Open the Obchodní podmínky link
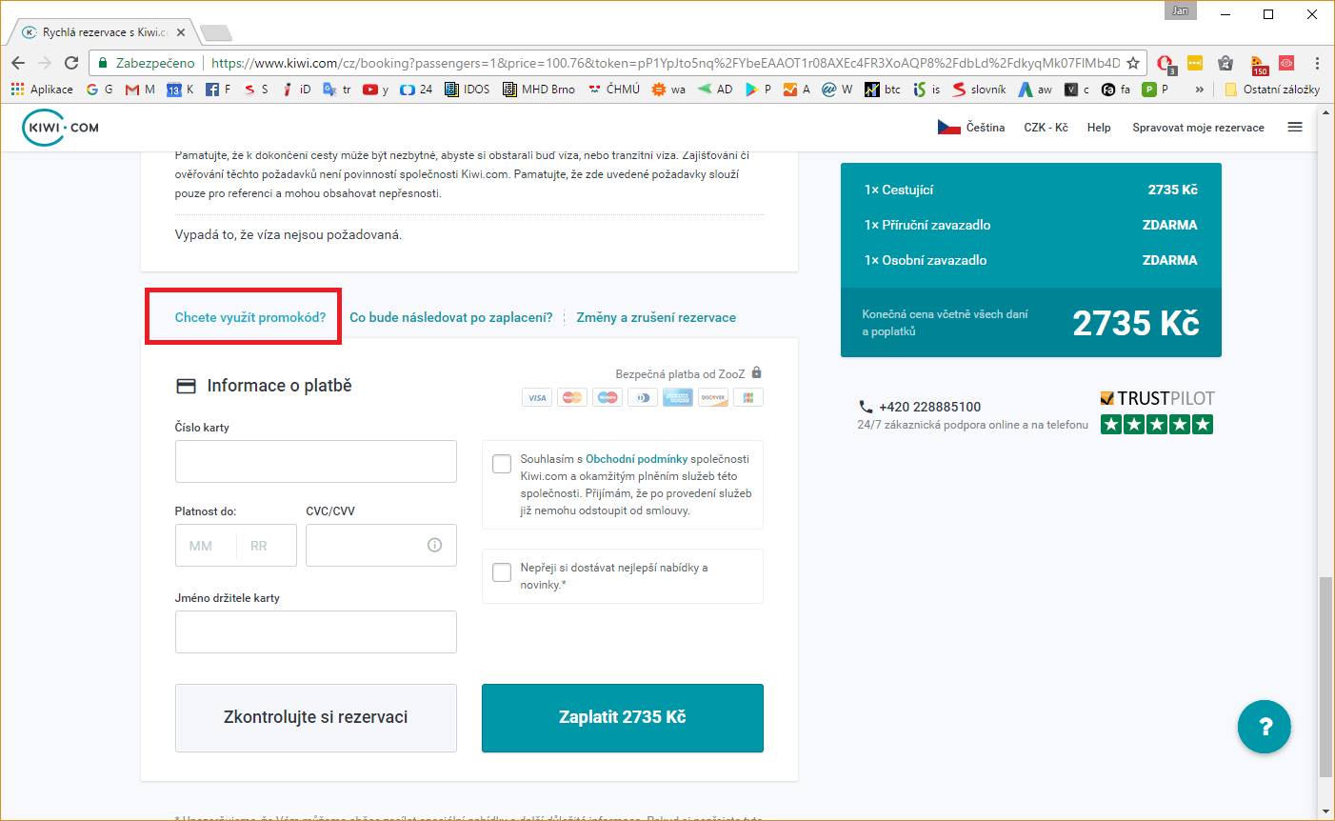1335x821 pixels. [x=636, y=459]
